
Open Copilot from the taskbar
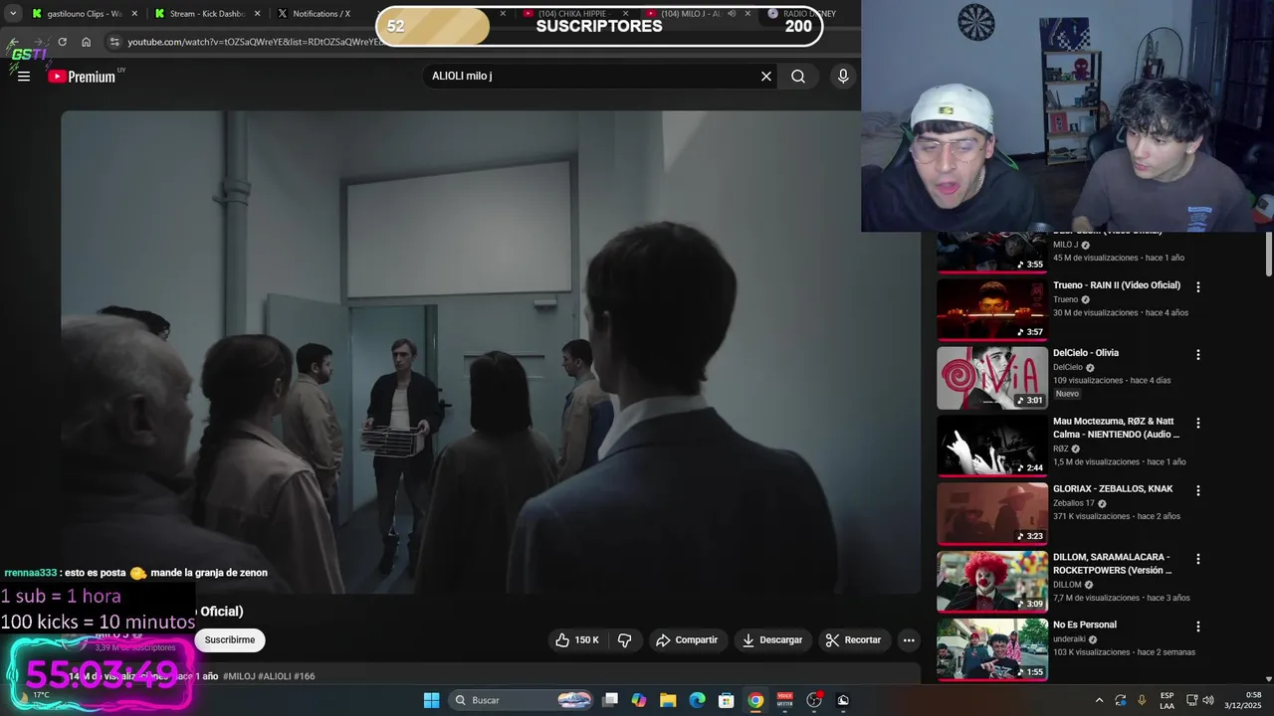point(639,700)
